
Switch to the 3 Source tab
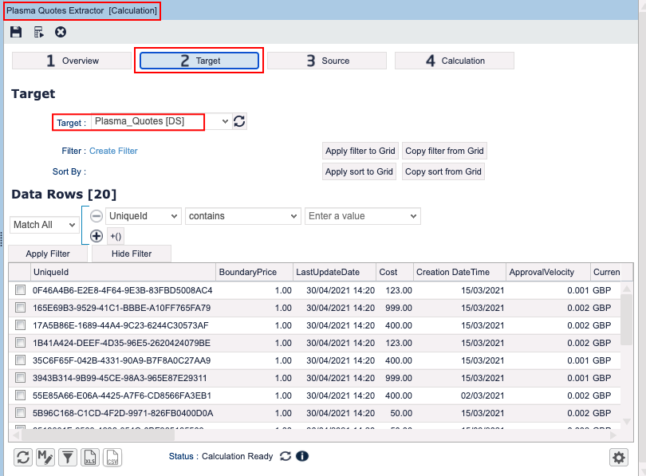click(x=327, y=61)
